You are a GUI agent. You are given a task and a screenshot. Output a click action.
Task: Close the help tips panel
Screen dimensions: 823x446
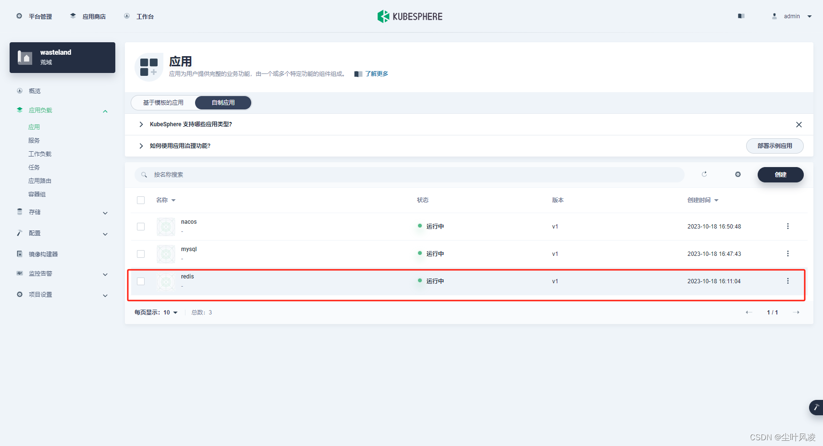pyautogui.click(x=799, y=124)
